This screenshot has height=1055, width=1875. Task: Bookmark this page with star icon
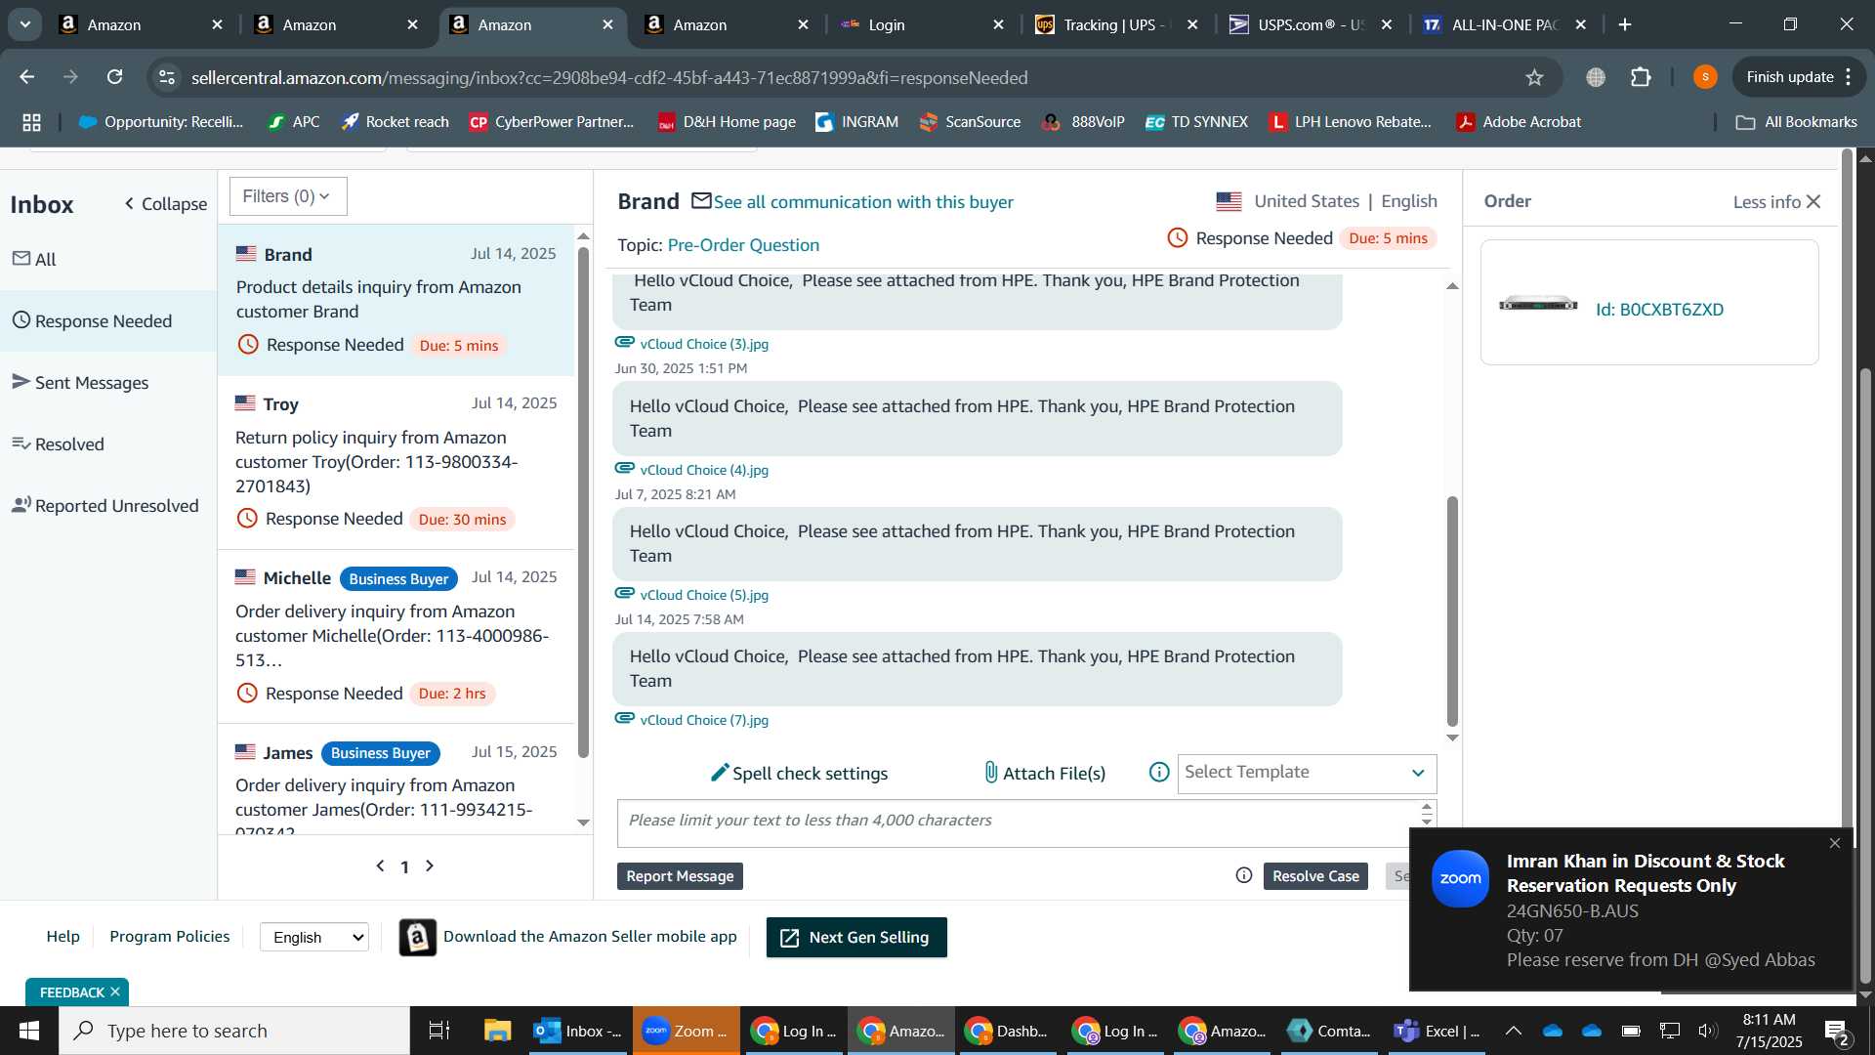coord(1534,77)
